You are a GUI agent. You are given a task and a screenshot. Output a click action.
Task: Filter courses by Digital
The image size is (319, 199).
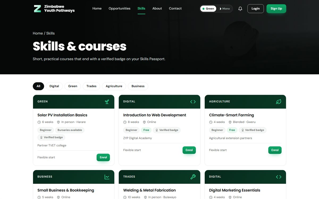coord(54,86)
